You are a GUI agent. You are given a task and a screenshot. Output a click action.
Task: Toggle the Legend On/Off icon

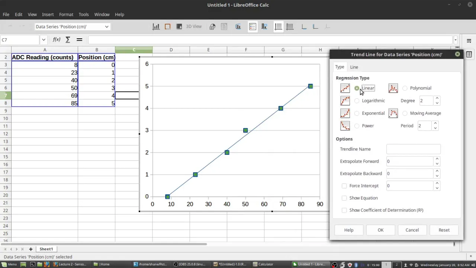click(x=253, y=26)
